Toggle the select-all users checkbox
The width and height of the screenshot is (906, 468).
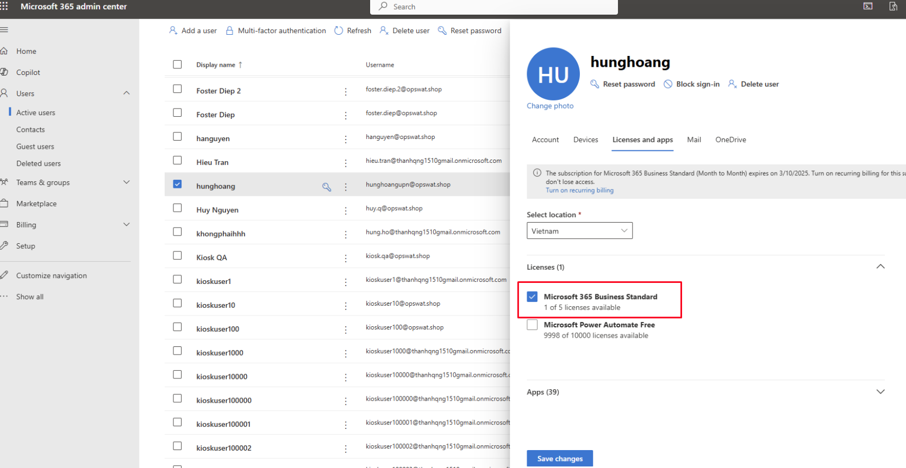[x=177, y=64]
